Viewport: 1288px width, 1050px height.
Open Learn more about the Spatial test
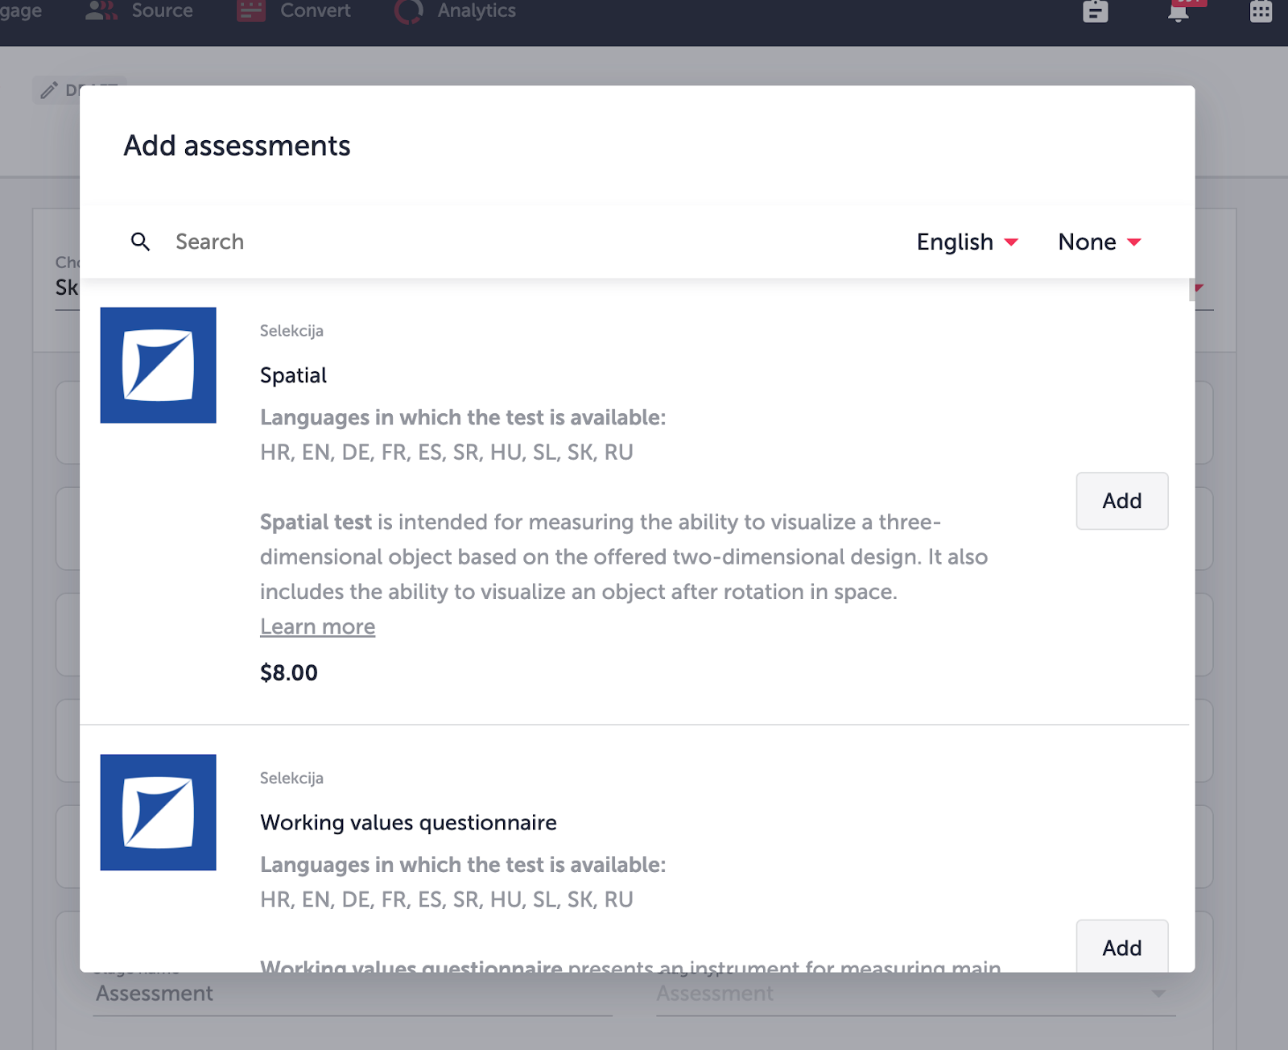(317, 626)
